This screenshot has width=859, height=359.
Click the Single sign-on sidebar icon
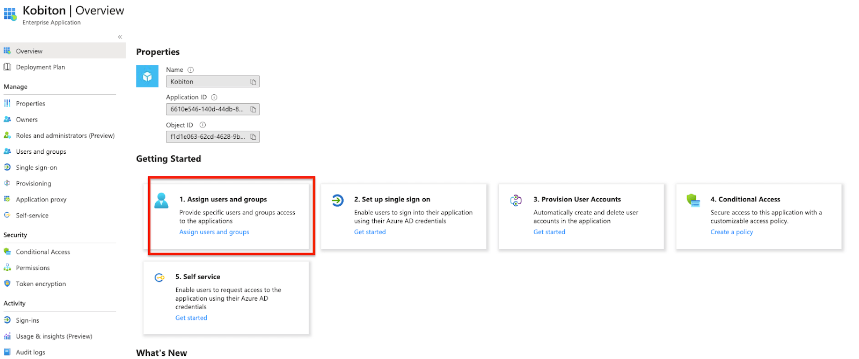pyautogui.click(x=7, y=167)
